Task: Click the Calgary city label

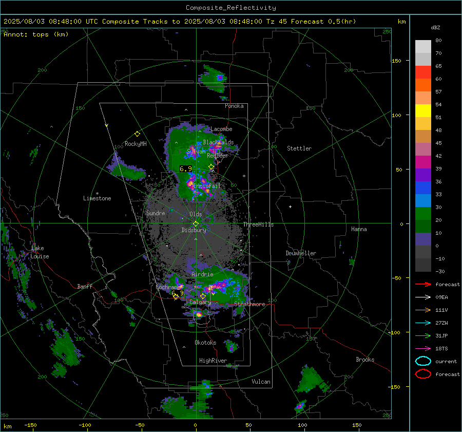Action: click(200, 302)
